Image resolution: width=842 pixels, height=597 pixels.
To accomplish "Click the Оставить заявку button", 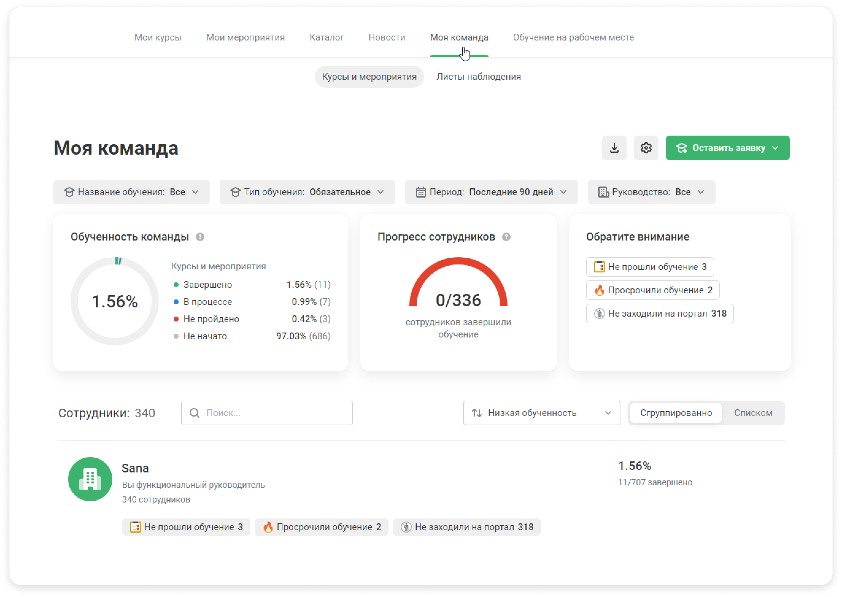I will click(727, 148).
